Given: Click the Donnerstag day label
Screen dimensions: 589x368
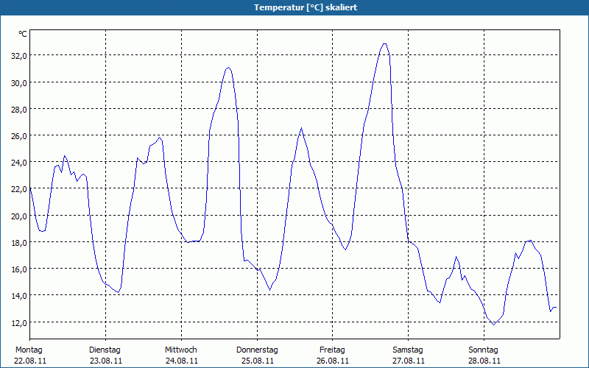Looking at the screenshot, I should click(257, 350).
